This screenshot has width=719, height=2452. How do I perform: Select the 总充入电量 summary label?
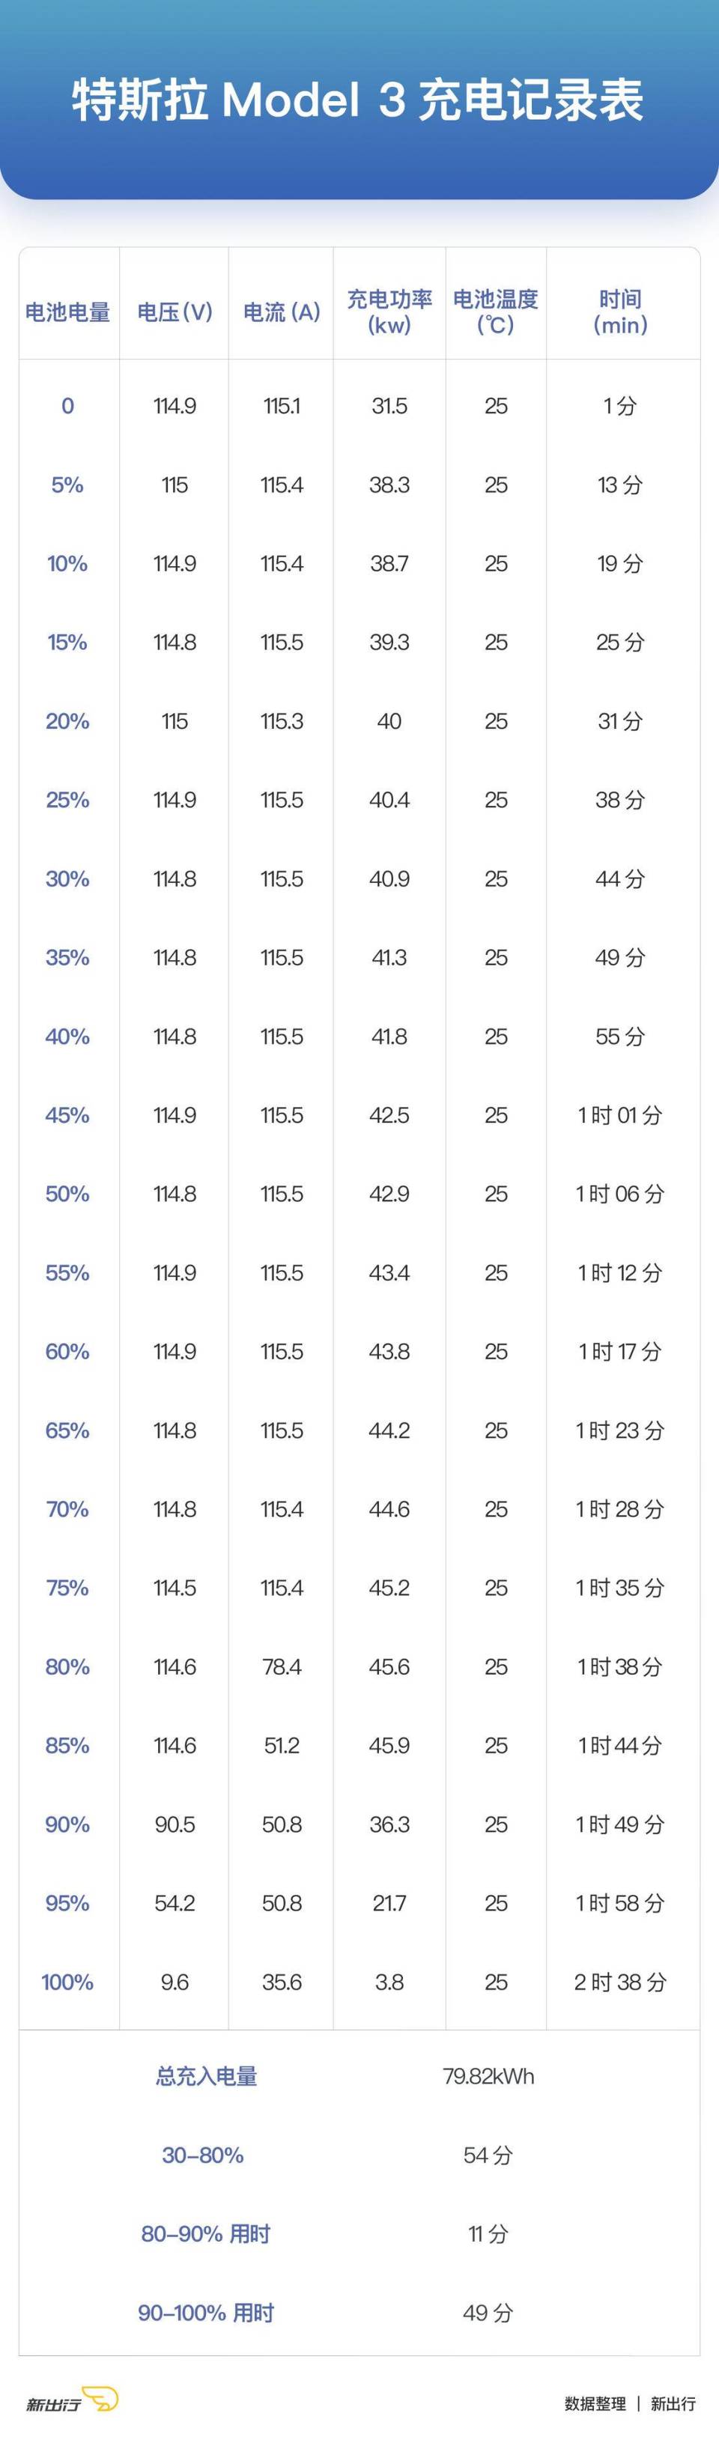tap(207, 2076)
